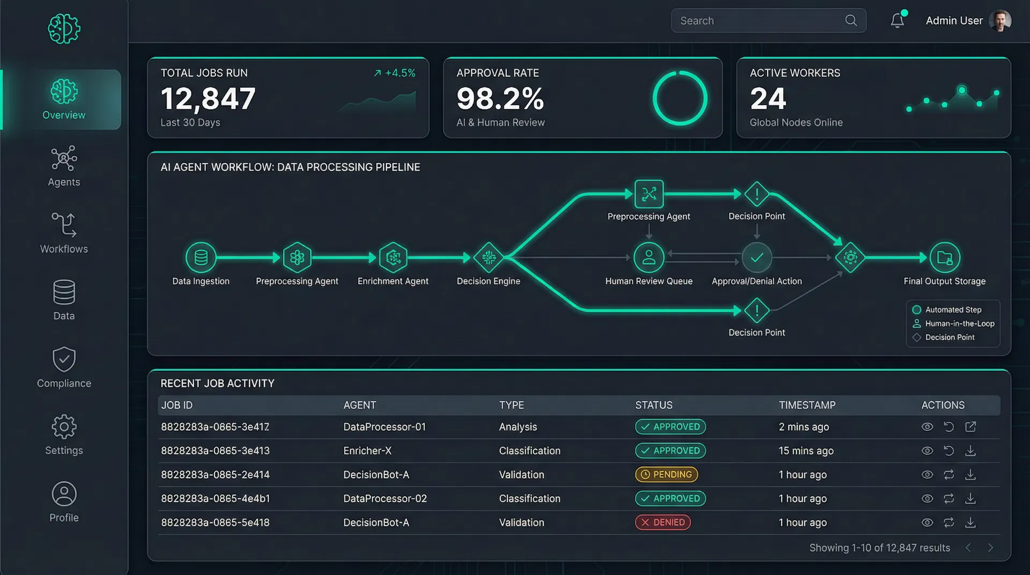Switch to the Compliance sidebar section
The width and height of the screenshot is (1030, 575).
(x=64, y=367)
